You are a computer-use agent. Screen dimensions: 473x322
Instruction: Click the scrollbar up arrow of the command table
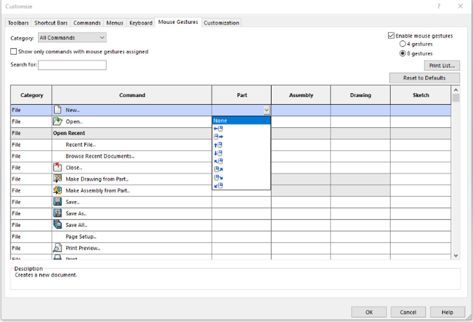tap(456, 90)
